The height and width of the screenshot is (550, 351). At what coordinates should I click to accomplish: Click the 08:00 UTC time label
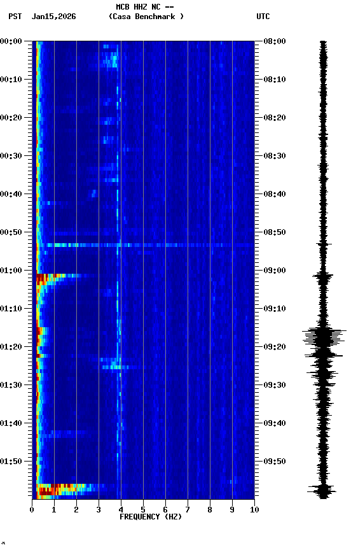click(x=274, y=41)
